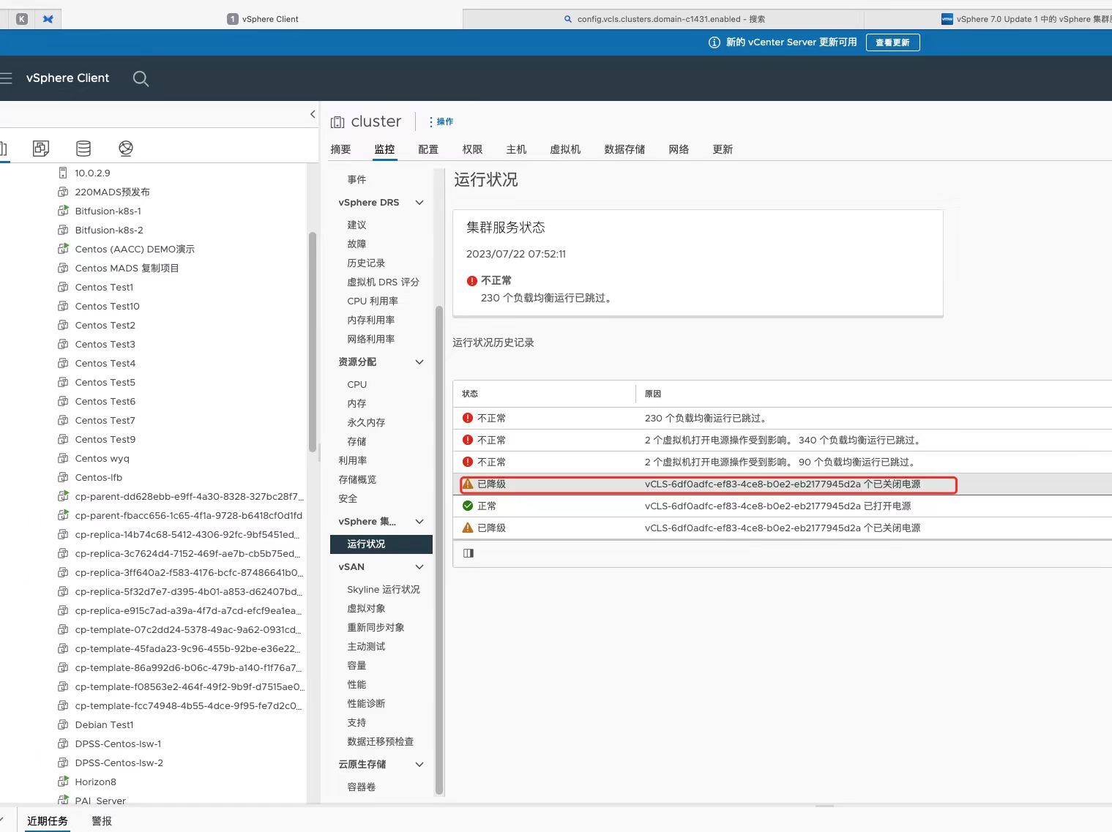This screenshot has width=1112, height=832.
Task: Click the inventory tree vertical scrollbar
Action: click(x=313, y=342)
